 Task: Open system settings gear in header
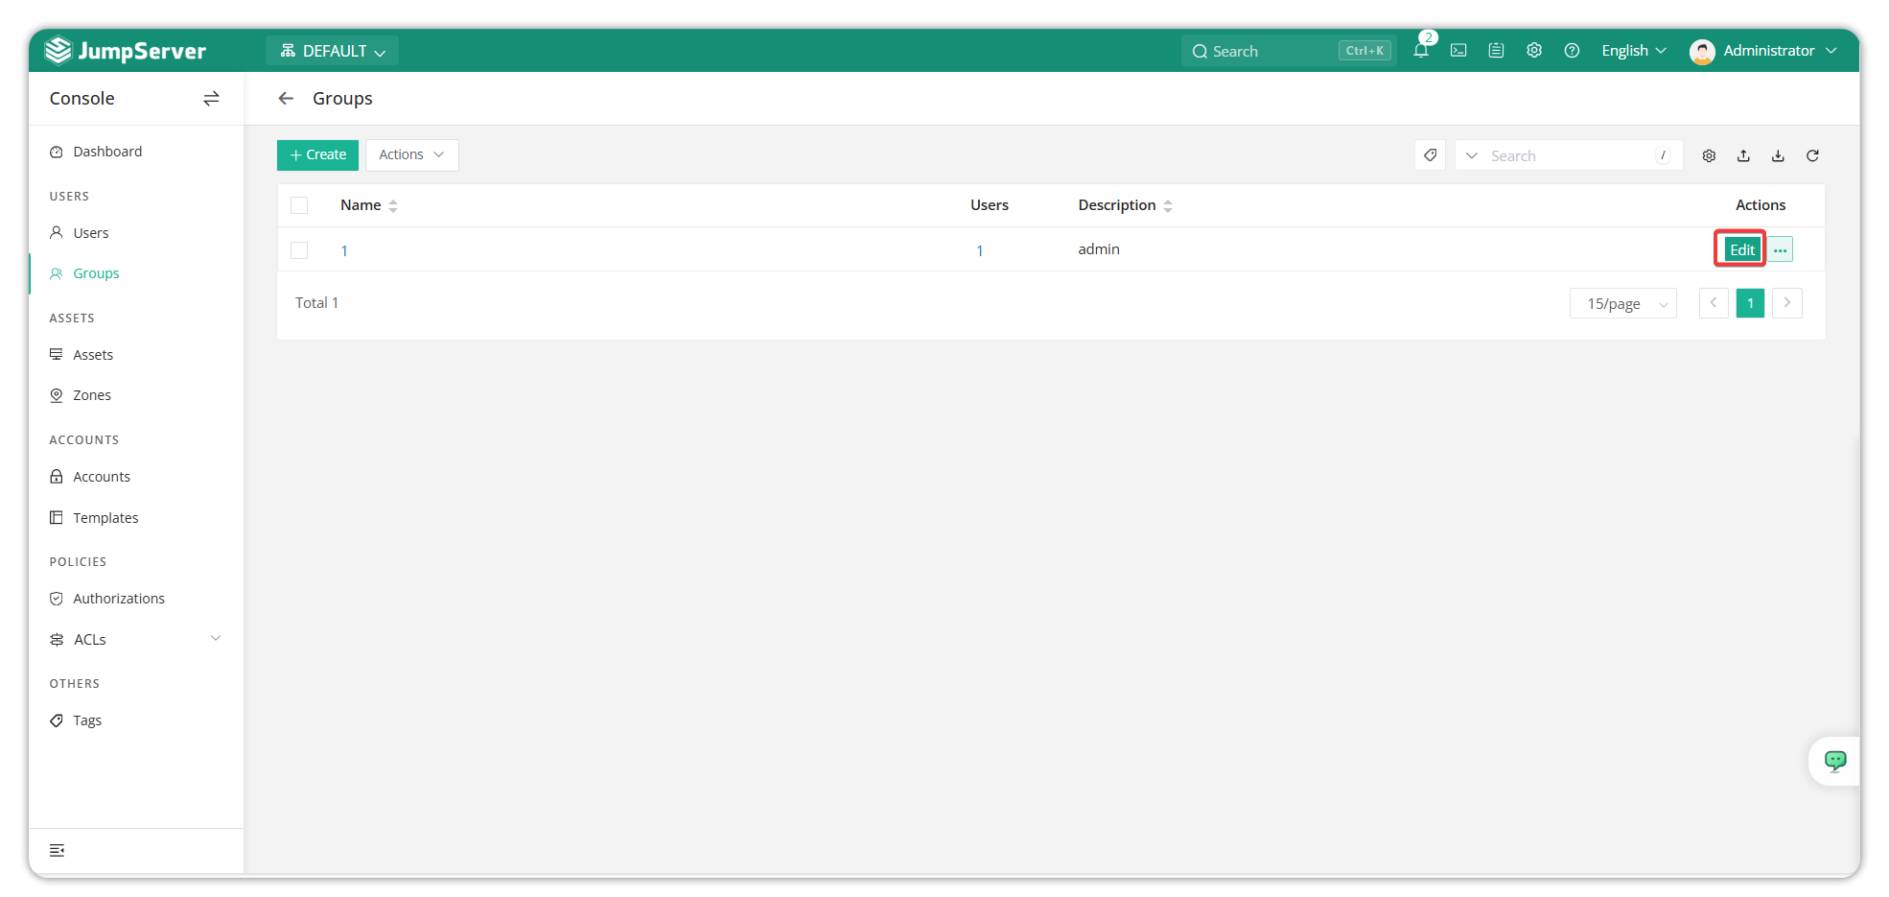(x=1534, y=51)
